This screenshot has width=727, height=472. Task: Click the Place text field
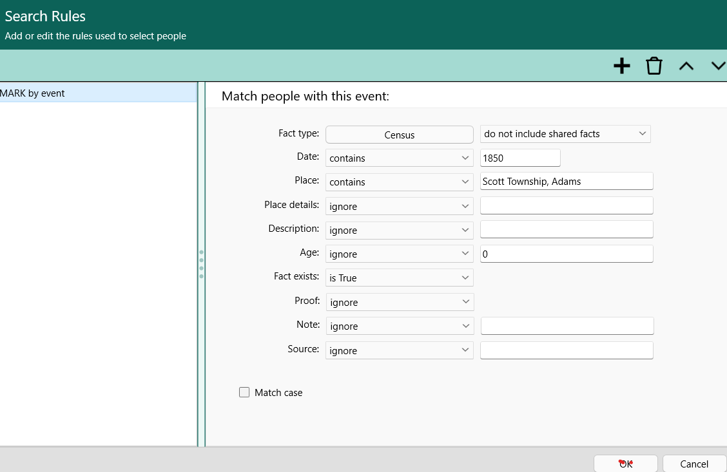click(567, 182)
